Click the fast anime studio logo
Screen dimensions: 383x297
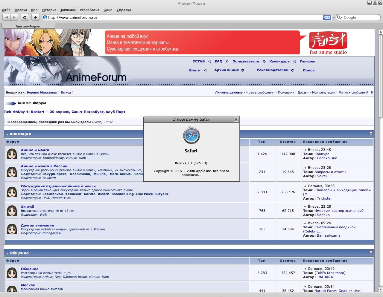coord(328,43)
